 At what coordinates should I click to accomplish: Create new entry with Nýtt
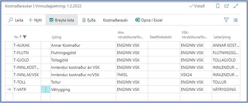(35, 20)
